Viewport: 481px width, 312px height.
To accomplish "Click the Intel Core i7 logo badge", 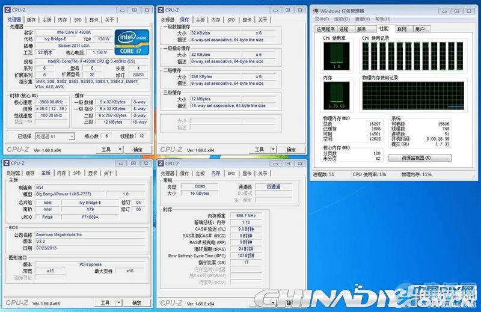I will click(x=132, y=42).
